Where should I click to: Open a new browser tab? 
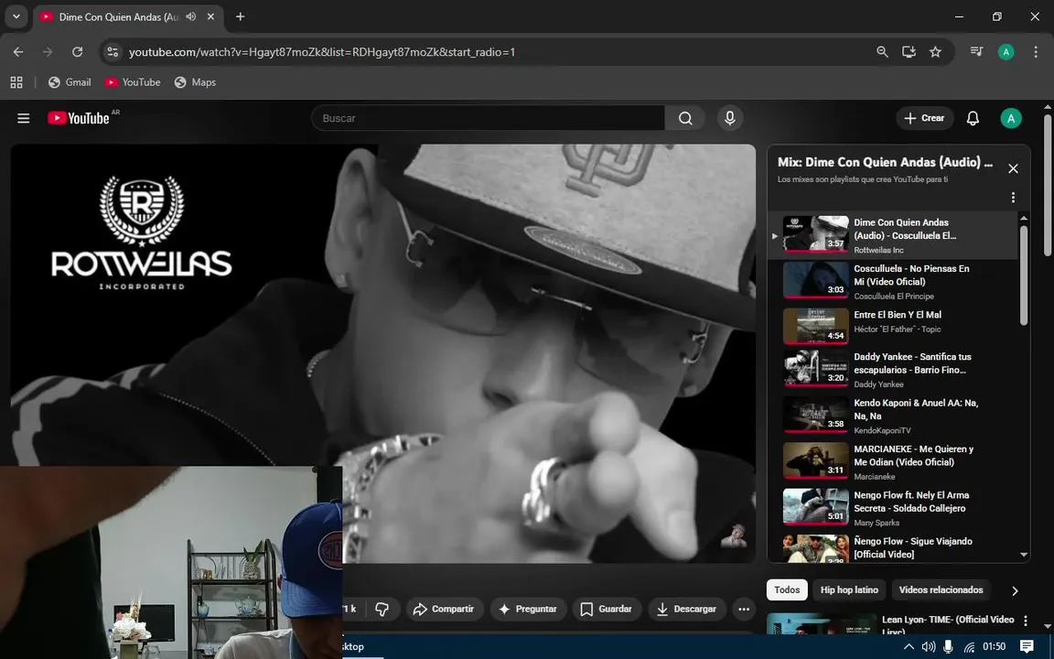(240, 16)
